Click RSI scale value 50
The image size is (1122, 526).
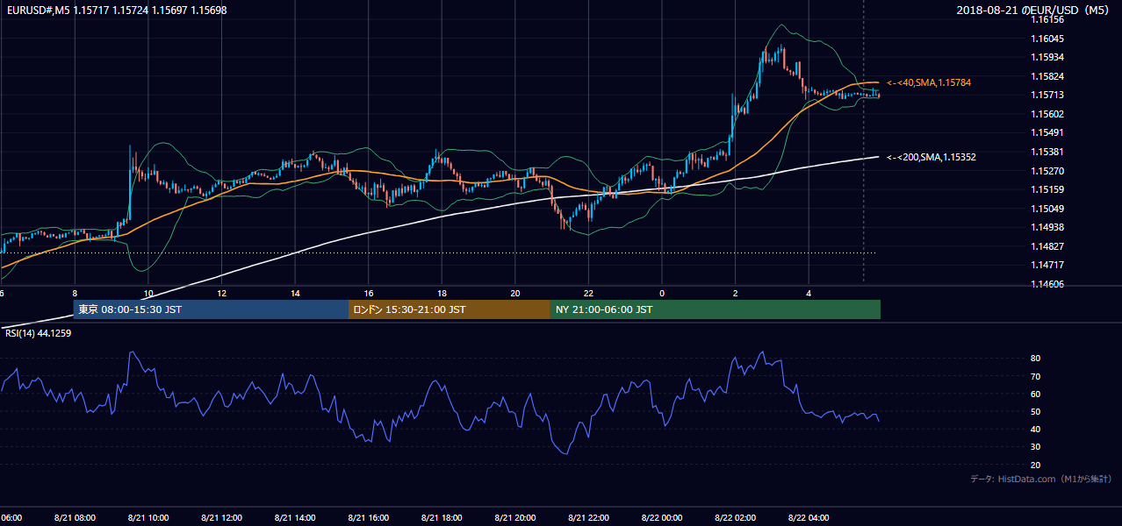1036,411
